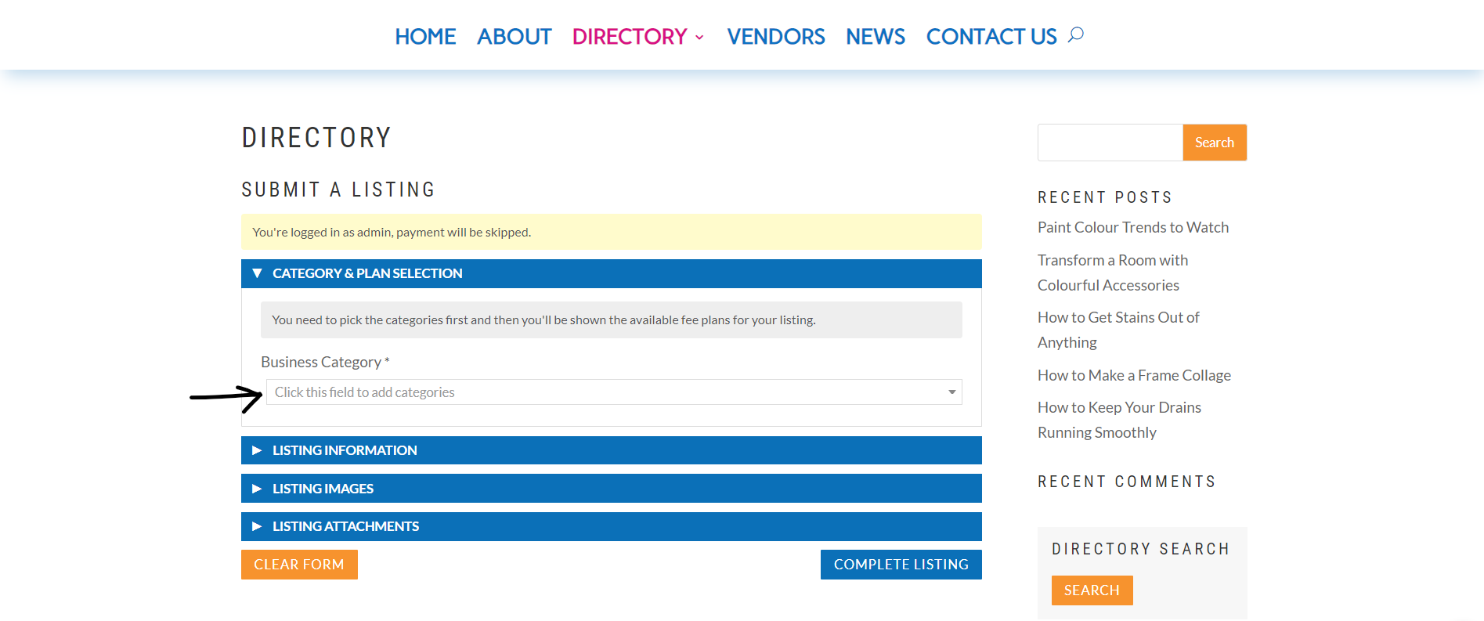Select the admin payment skipped notice text
Screen dimensions: 1484x621
click(x=392, y=233)
